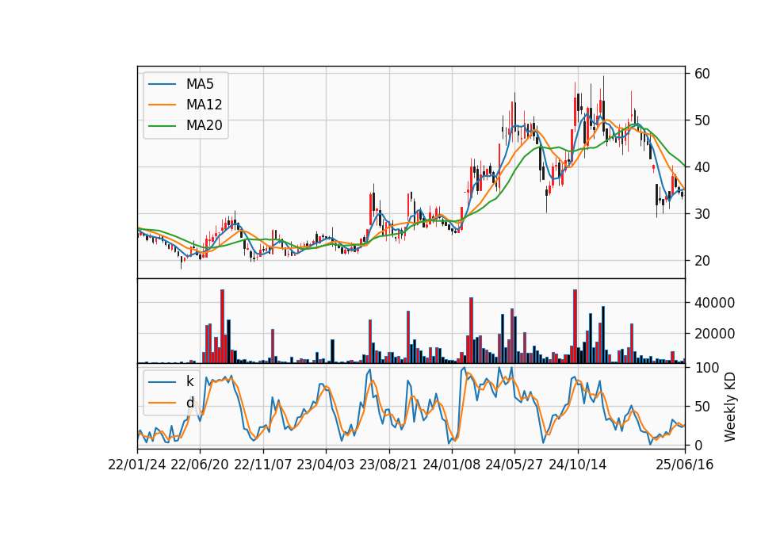The height and width of the screenshot is (547, 761).
Task: Click the 60 price axis label
Action: click(702, 74)
